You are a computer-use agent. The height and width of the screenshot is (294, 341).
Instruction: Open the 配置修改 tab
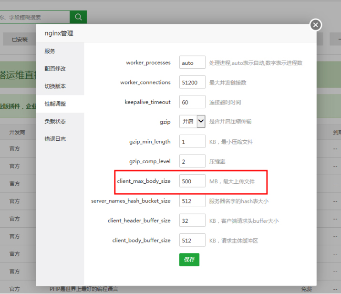(55, 69)
